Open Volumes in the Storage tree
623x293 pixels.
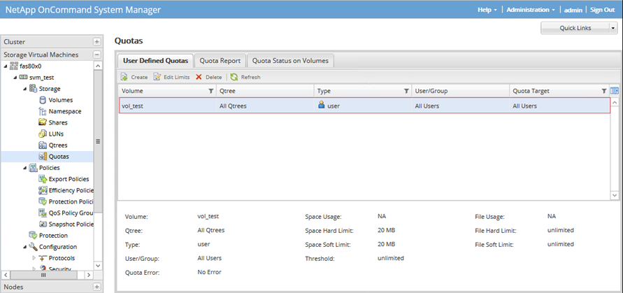(x=60, y=100)
